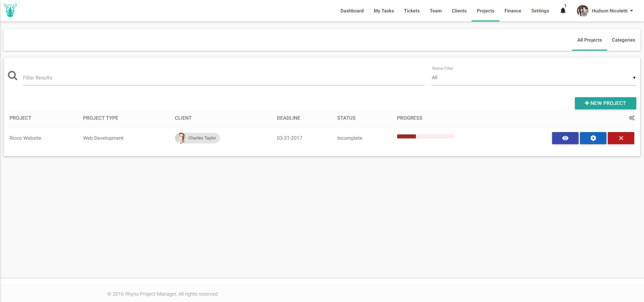Switch to the Categories tab
The height and width of the screenshot is (302, 644).
[x=623, y=40]
